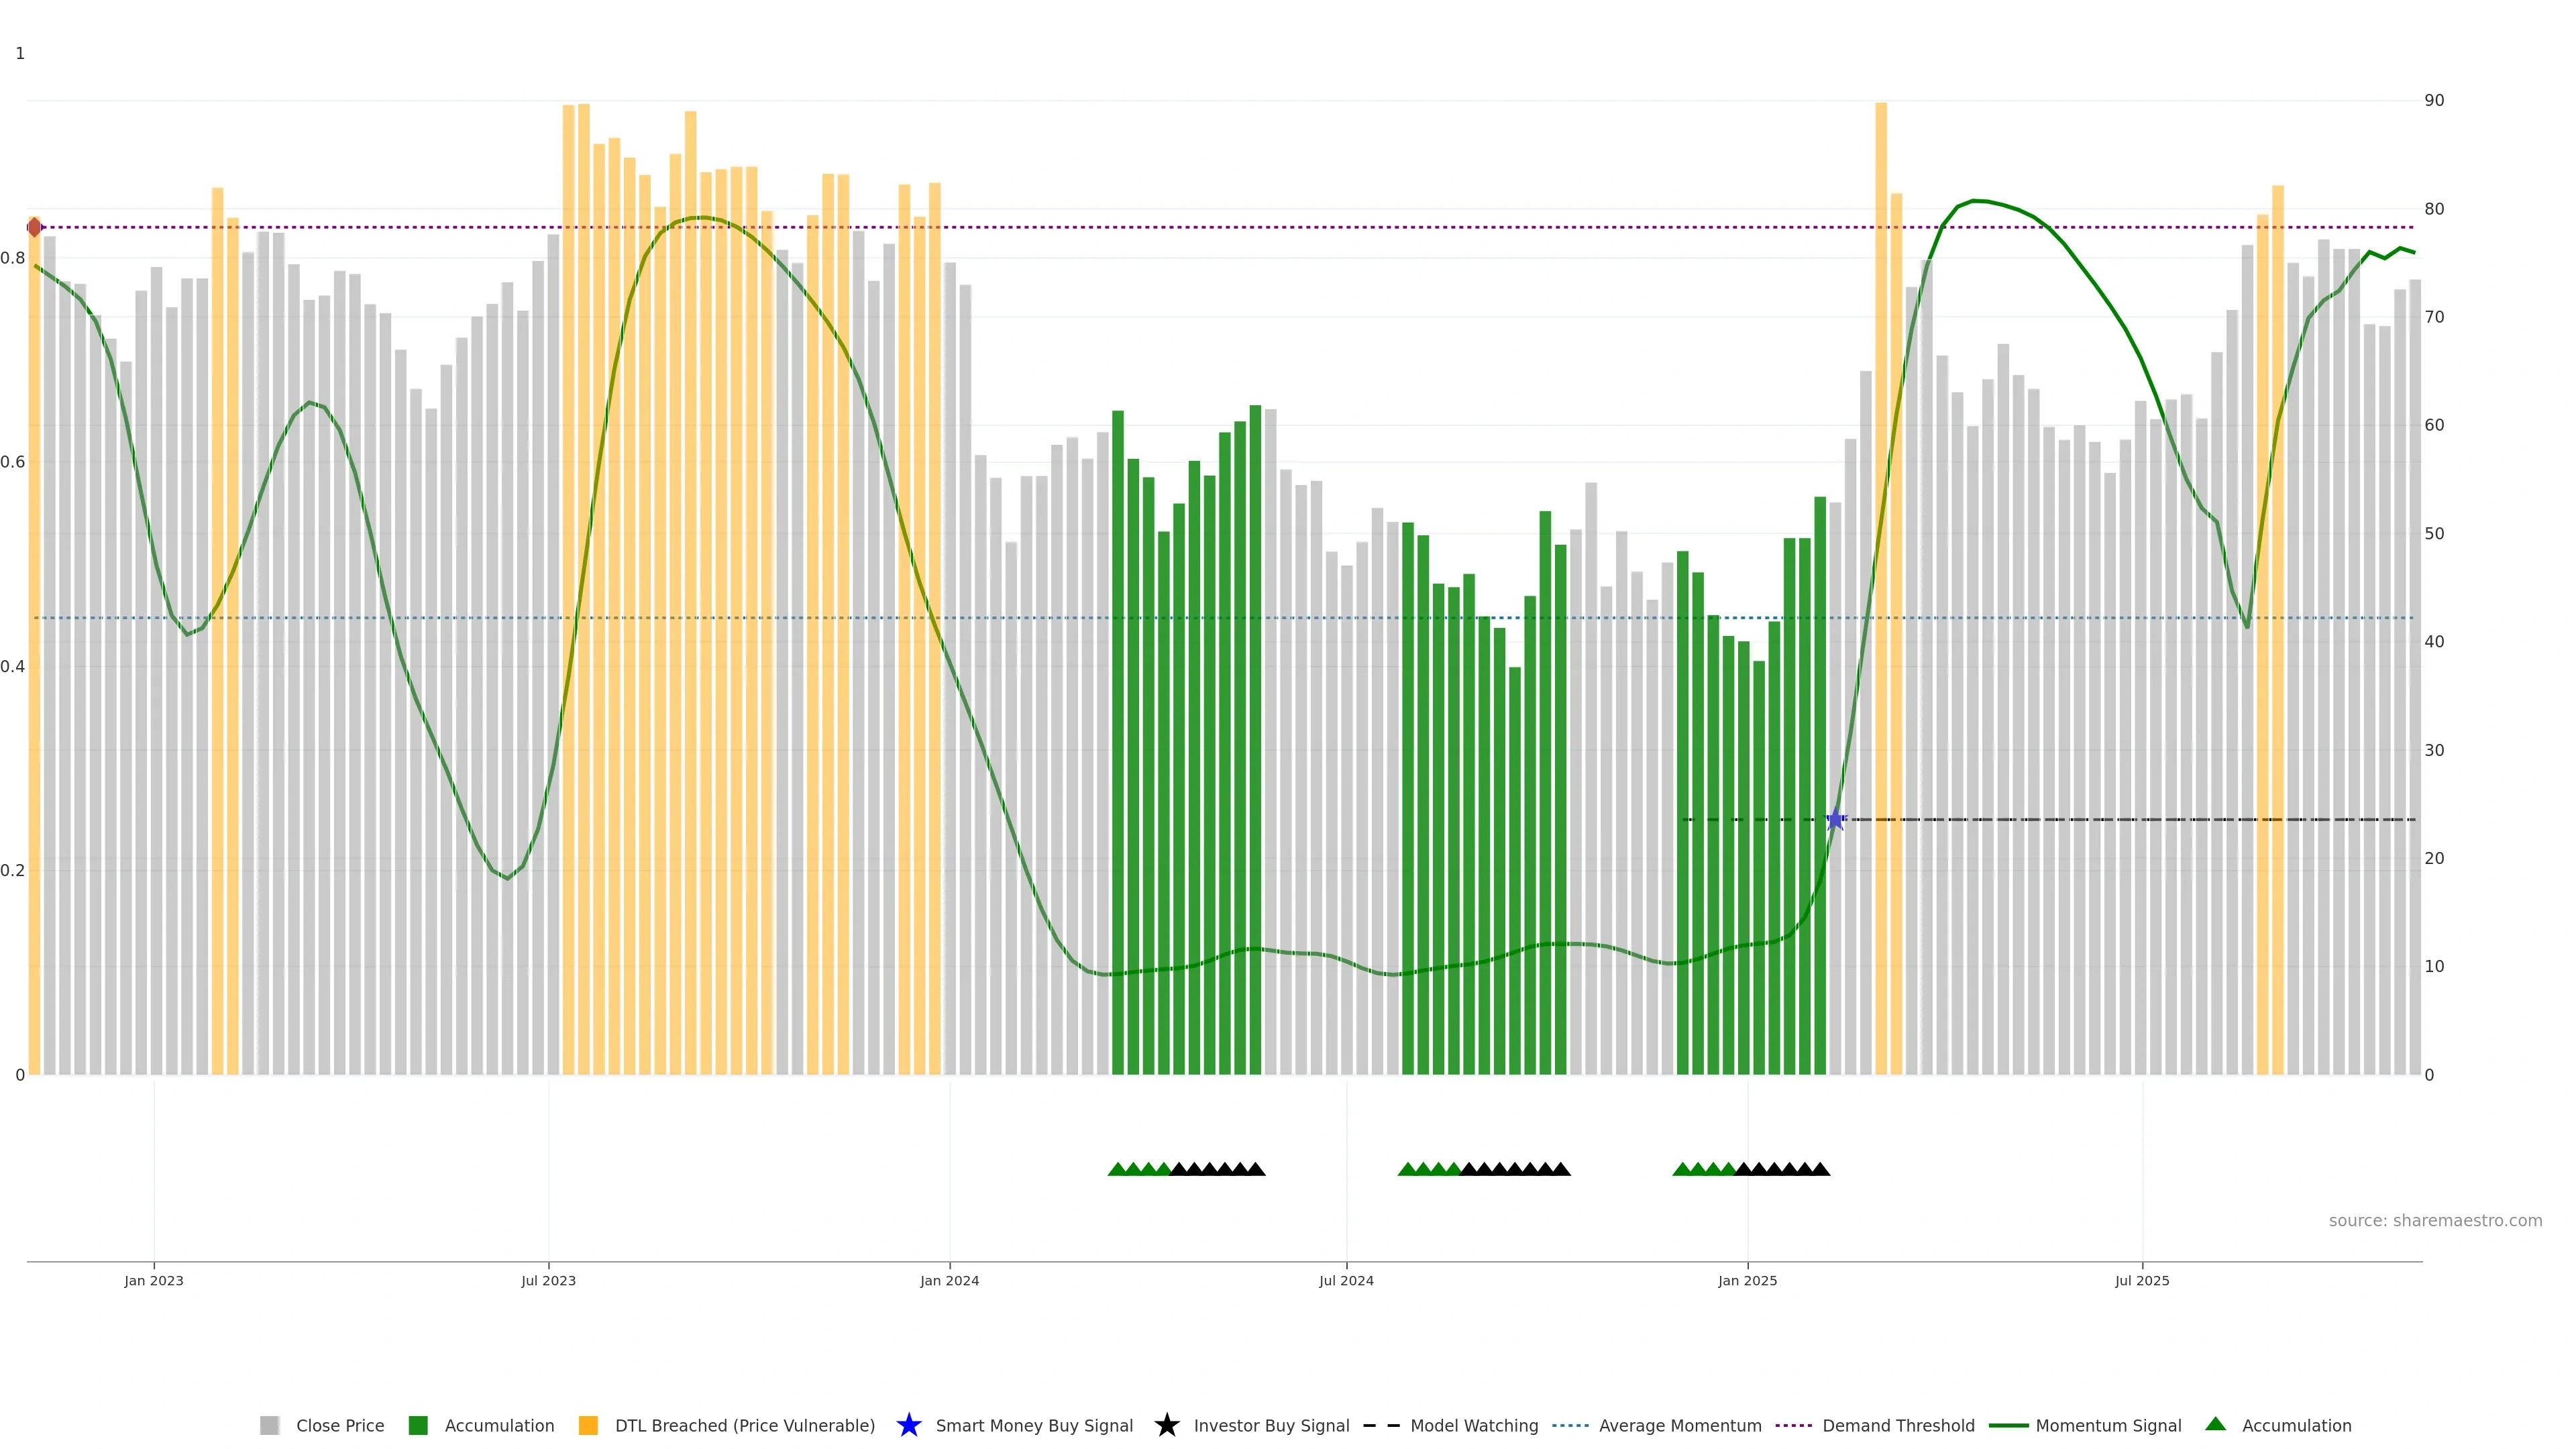Click the green Accumulation triangle legend icon
The image size is (2576, 1449).
pos(2215,1424)
